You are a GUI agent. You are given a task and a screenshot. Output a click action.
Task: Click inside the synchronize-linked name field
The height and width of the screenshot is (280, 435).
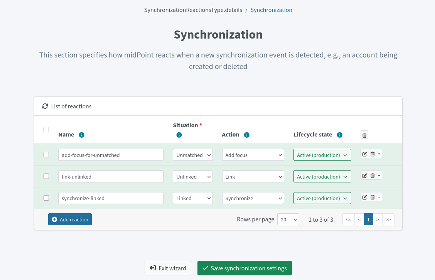[x=111, y=198]
